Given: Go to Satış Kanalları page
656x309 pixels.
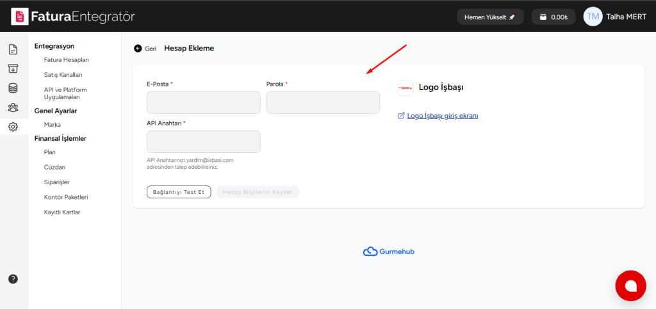Looking at the screenshot, I should [63, 75].
